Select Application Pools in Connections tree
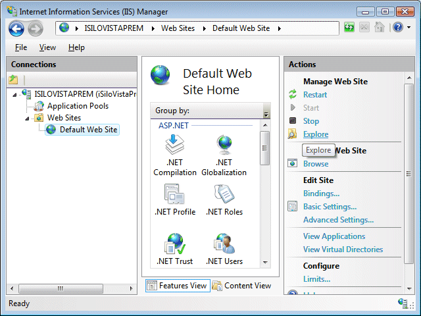This screenshot has height=316, width=421. pos(78,106)
